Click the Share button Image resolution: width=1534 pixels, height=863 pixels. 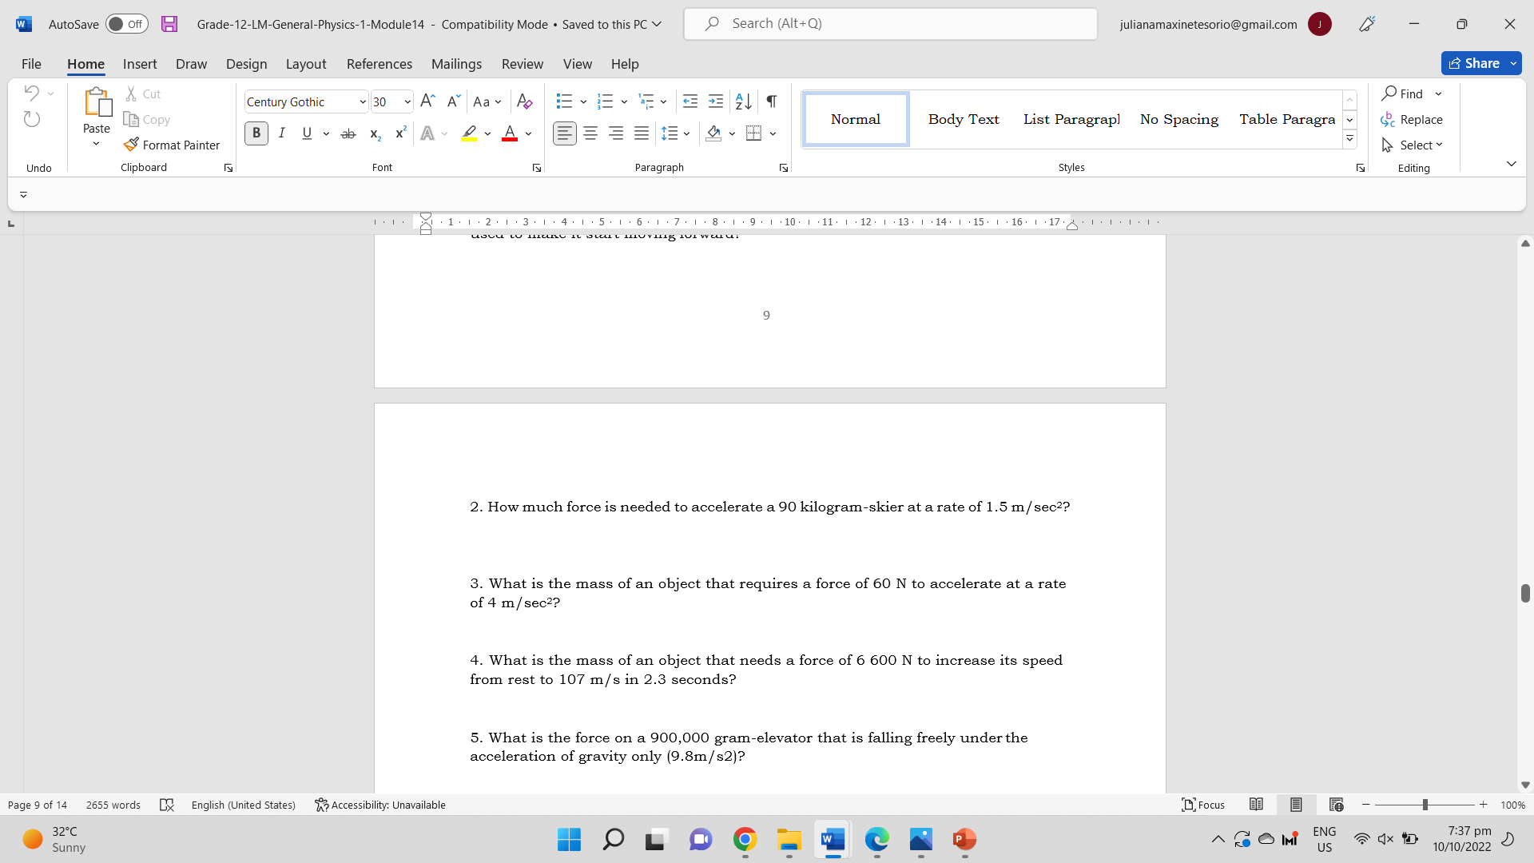(x=1474, y=63)
